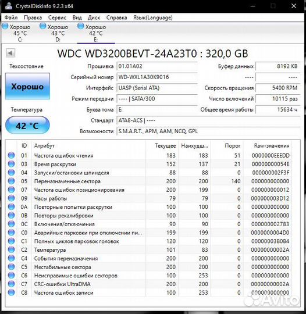
Task: Click the Общее время работы value 15634 ч
Action: click(278, 109)
